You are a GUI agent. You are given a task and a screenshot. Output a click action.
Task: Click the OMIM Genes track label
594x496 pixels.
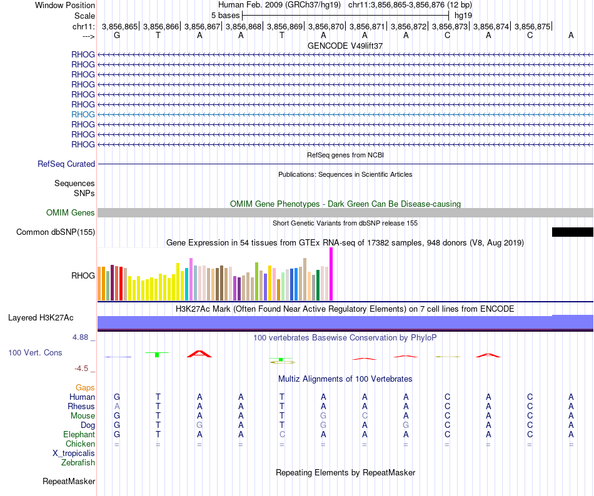click(x=71, y=212)
